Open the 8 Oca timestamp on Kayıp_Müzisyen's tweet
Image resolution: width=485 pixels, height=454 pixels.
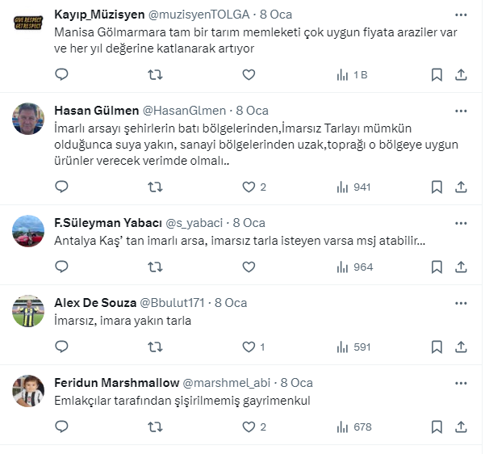click(276, 15)
